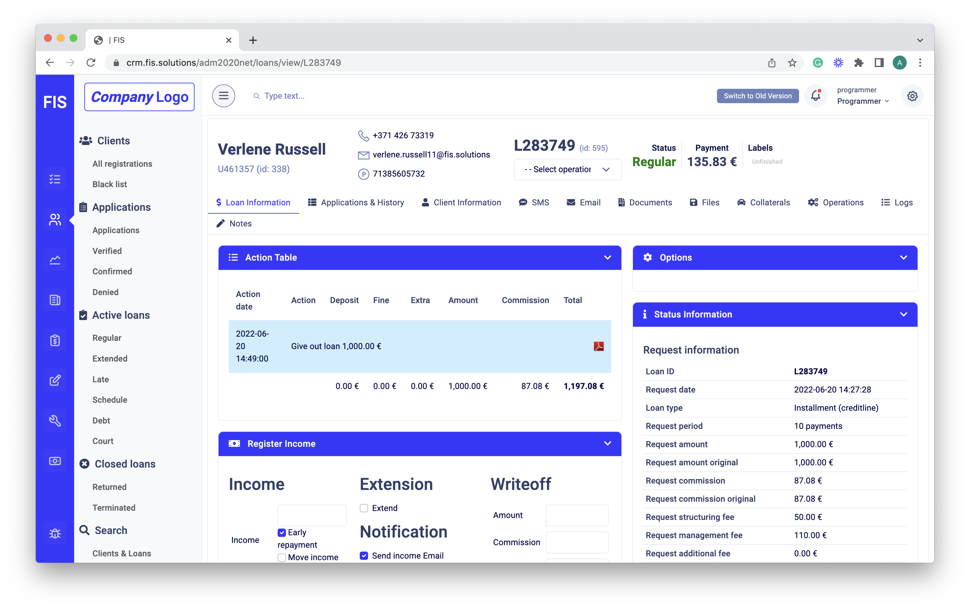Click the Operations icon tab

836,202
